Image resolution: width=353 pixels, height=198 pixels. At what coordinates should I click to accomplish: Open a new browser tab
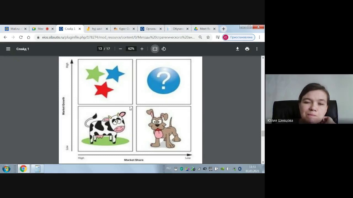(224, 29)
